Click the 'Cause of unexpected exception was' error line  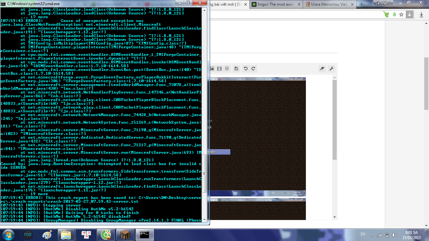(x=72, y=21)
